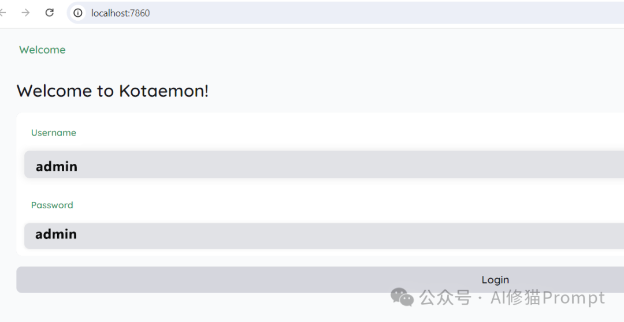Screen dimensions: 624x322
Task: Click the WeChat logo watermark icon
Action: [402, 297]
